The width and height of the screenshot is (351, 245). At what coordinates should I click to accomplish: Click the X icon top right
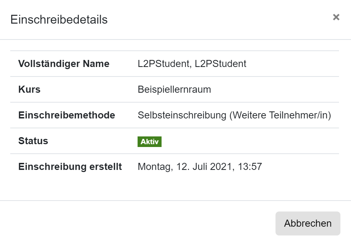pos(336,17)
